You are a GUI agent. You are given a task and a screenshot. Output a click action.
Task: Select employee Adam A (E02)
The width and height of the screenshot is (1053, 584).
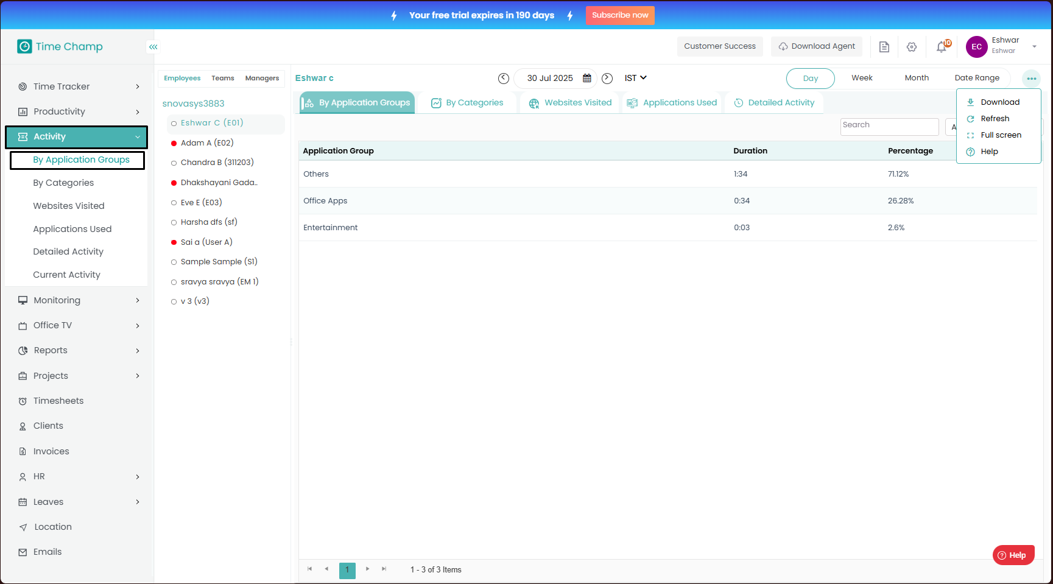click(207, 143)
